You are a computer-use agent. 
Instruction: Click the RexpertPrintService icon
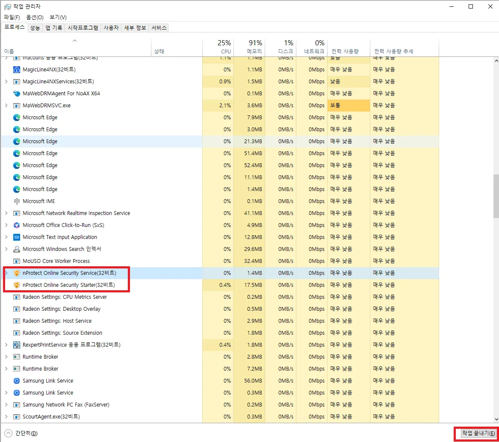click(x=17, y=345)
